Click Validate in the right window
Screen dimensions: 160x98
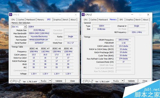[x=131, y=81]
